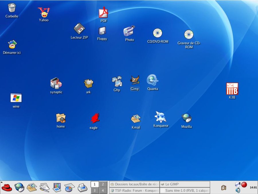Activate the Sans titre-1.0 taskbar window
258x194 pixels.
185,191
